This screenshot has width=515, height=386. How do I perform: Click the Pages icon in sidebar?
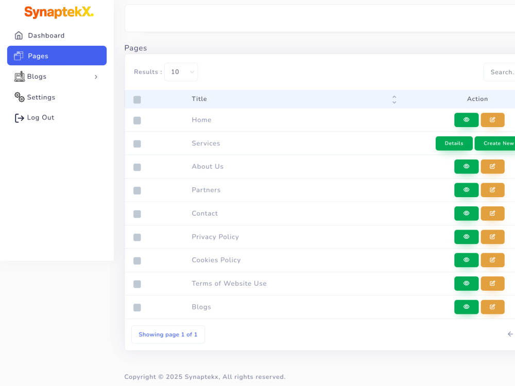pos(19,56)
